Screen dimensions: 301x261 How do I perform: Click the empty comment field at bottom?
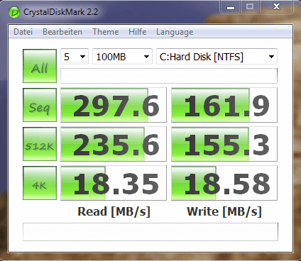150,232
